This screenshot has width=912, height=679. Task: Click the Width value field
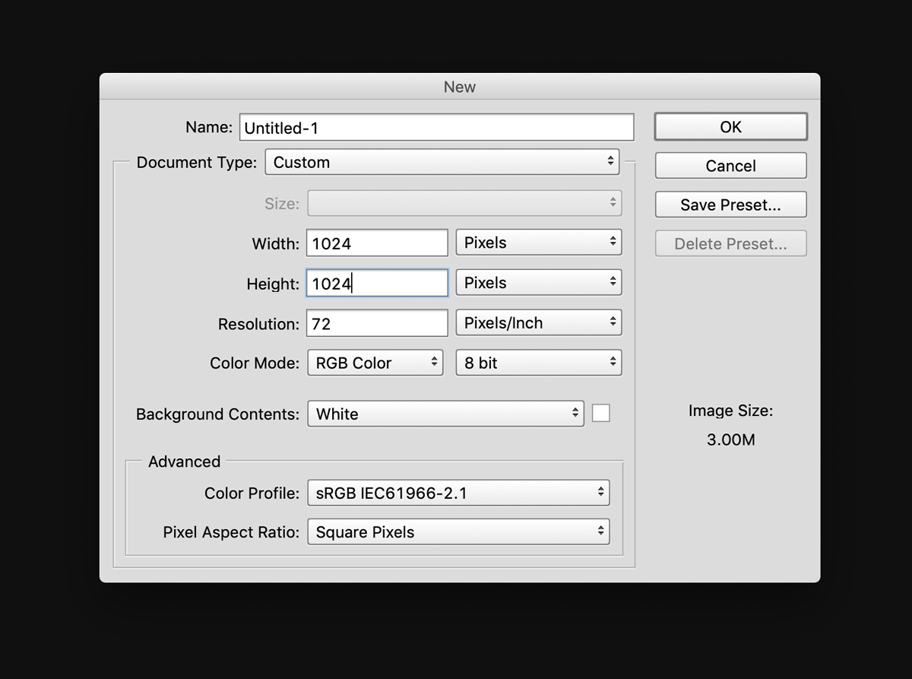coord(377,243)
